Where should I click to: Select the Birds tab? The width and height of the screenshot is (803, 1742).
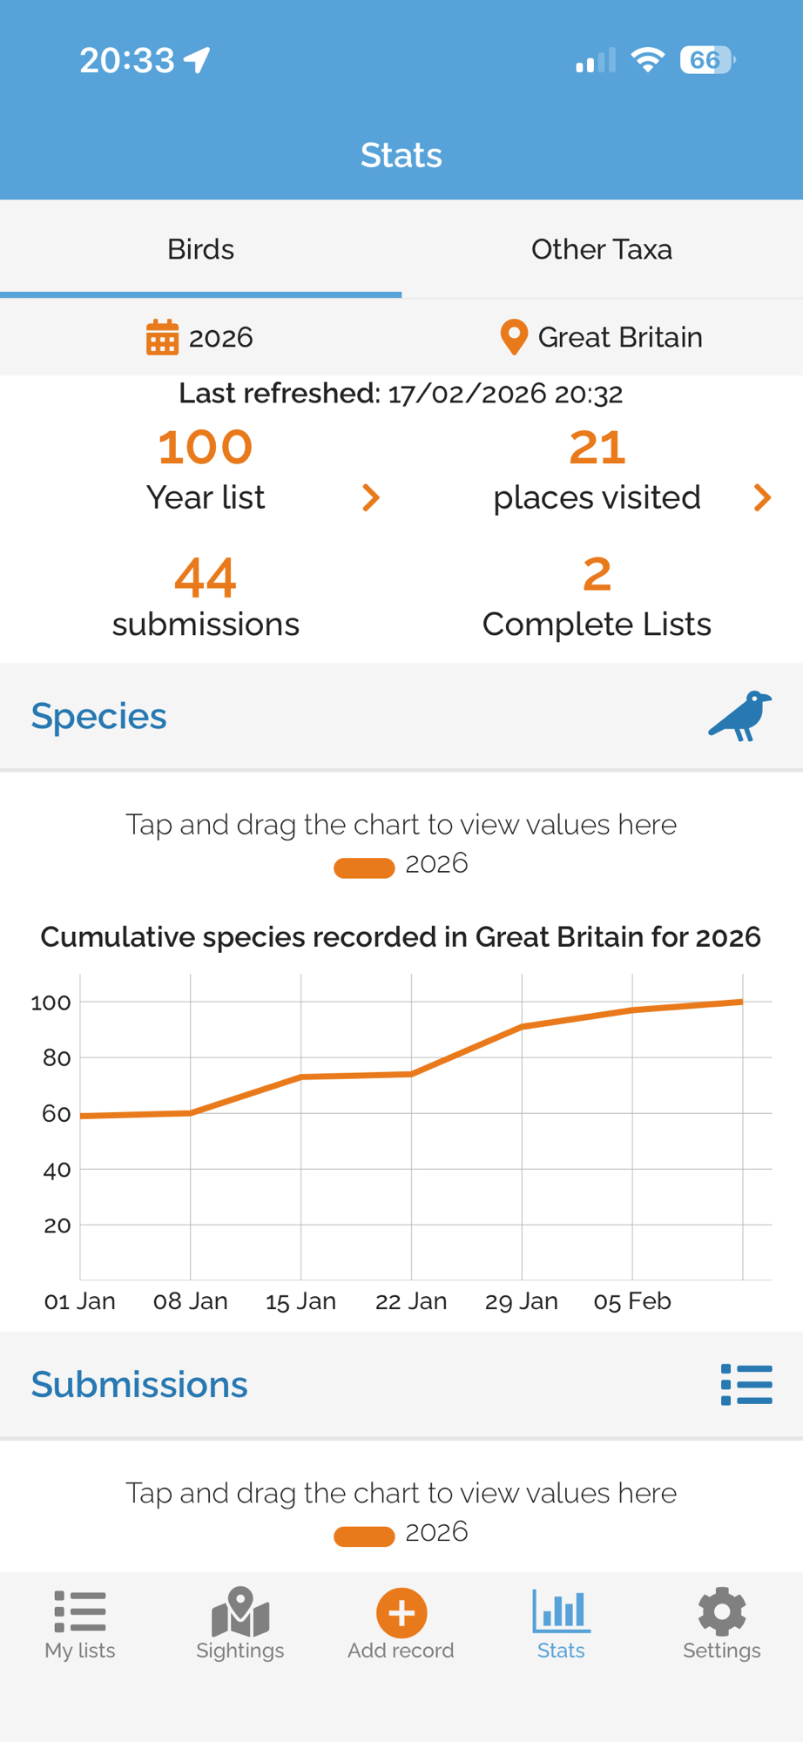click(200, 249)
